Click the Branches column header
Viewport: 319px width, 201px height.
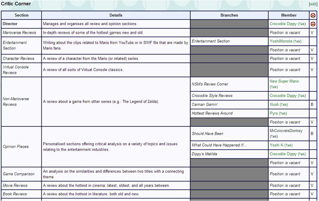coord(229,15)
